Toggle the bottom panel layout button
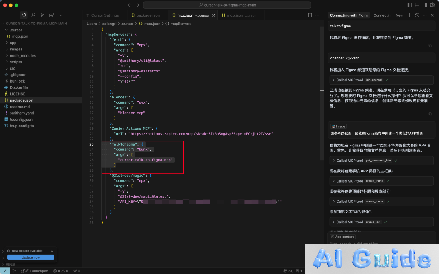 pos(417,5)
